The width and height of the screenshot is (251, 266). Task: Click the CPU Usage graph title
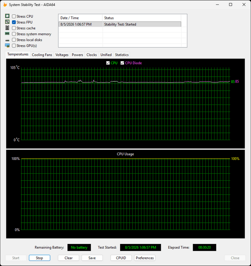click(x=125, y=154)
